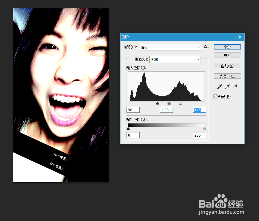This screenshot has height=221, width=259.
Task: Click the output white level slider
Action: 204,129
